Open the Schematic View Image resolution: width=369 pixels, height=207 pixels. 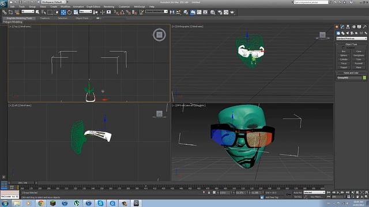[x=205, y=12]
